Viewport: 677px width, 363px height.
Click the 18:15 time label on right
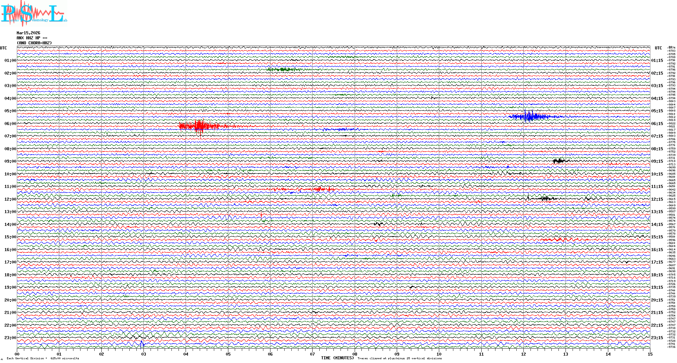pos(657,275)
